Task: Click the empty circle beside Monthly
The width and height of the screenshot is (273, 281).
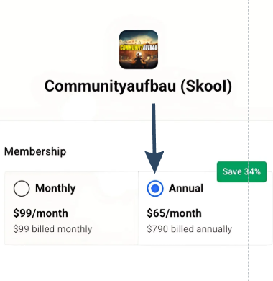Action: [x=22, y=188]
